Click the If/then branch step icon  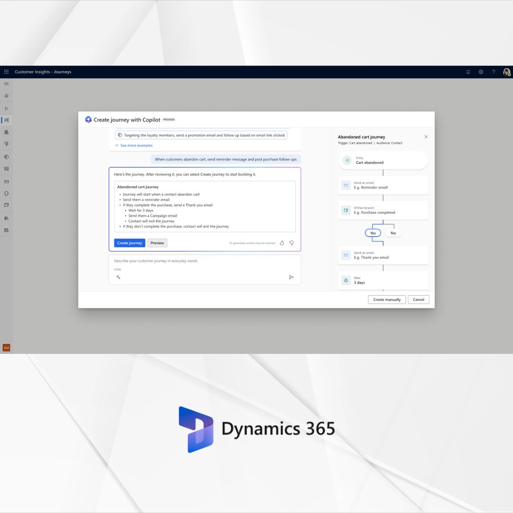coord(346,210)
